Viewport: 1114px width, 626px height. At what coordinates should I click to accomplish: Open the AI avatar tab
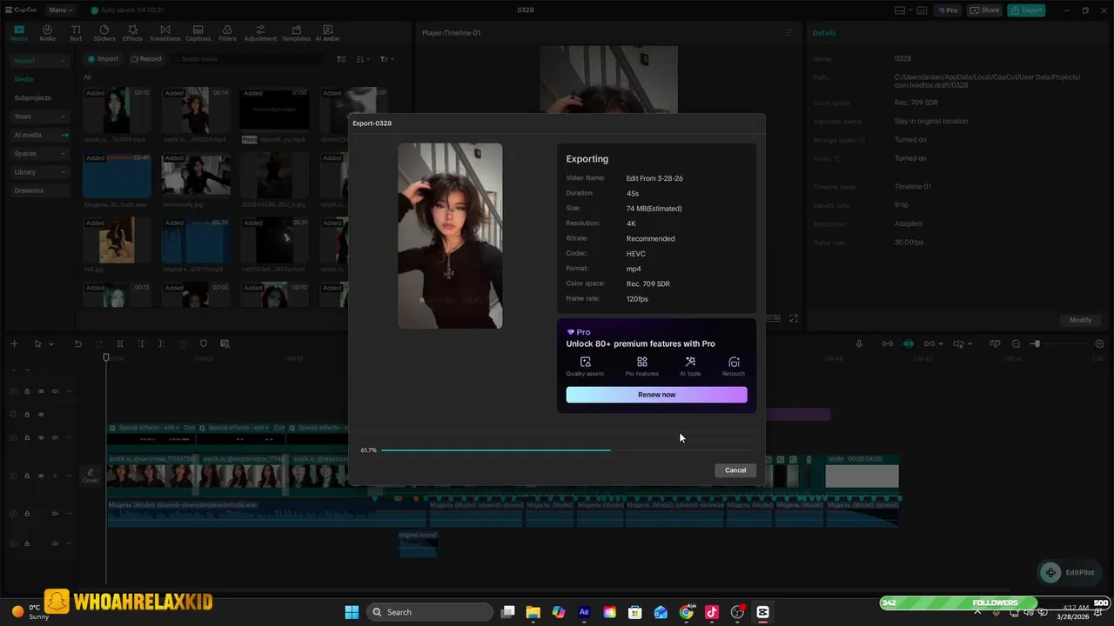coord(328,33)
